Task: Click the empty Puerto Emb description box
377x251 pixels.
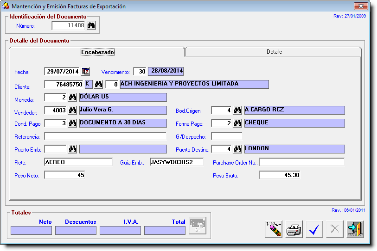Action: click(123, 149)
